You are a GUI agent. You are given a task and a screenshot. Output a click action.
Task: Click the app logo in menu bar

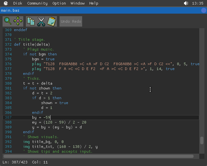tap(6, 3)
